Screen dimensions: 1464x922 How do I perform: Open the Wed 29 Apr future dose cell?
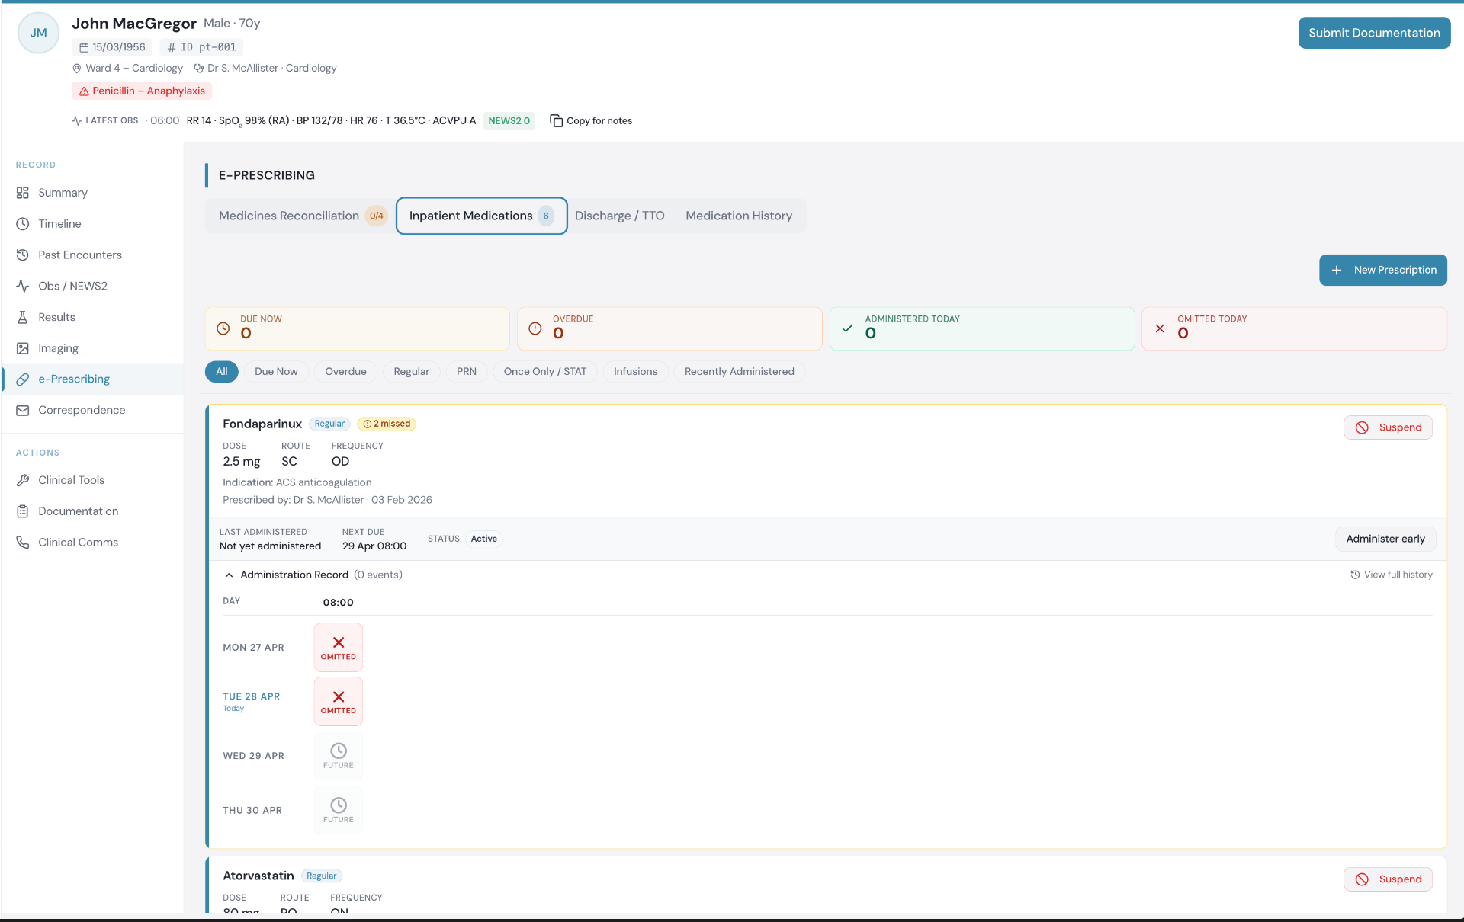[x=339, y=756]
